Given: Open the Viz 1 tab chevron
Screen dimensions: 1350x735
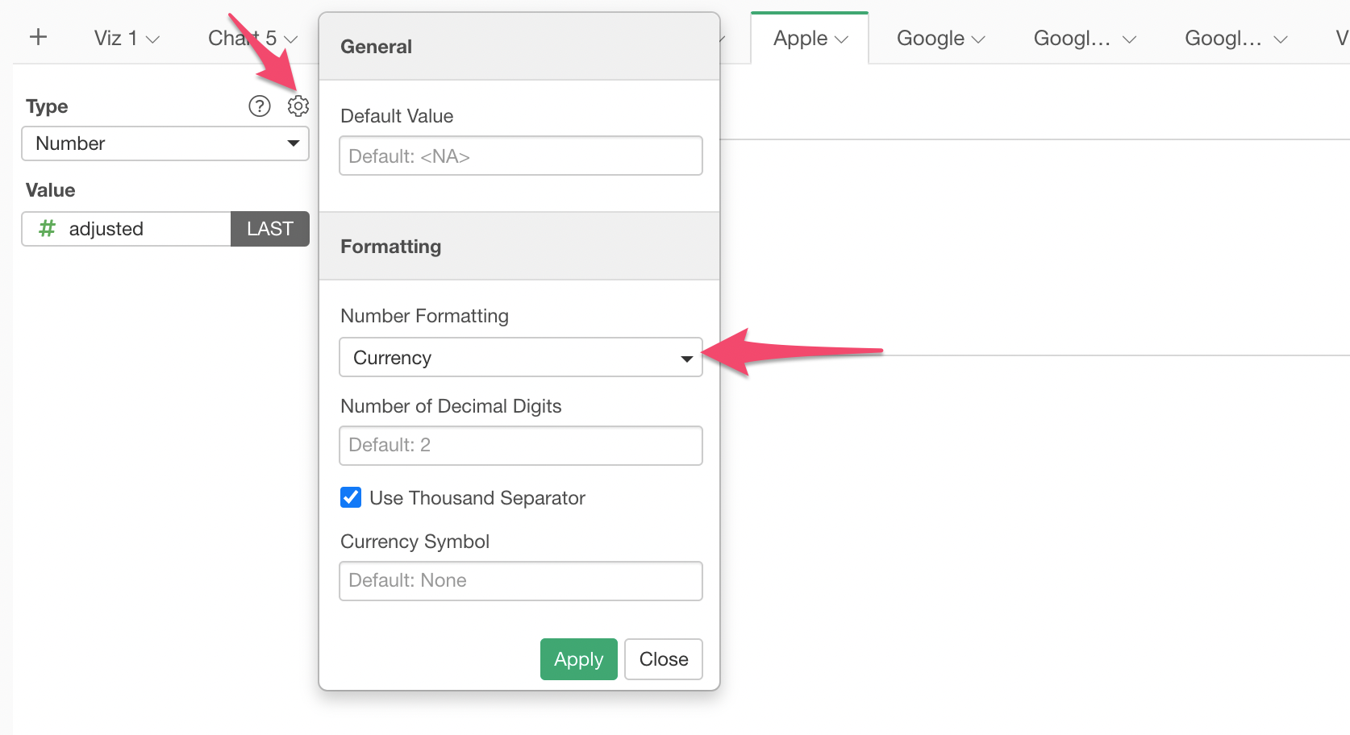Looking at the screenshot, I should pyautogui.click(x=152, y=39).
